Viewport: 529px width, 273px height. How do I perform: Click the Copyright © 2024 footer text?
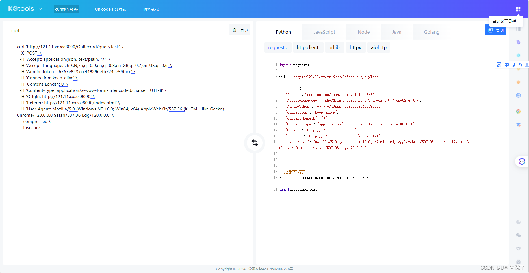tap(231, 269)
